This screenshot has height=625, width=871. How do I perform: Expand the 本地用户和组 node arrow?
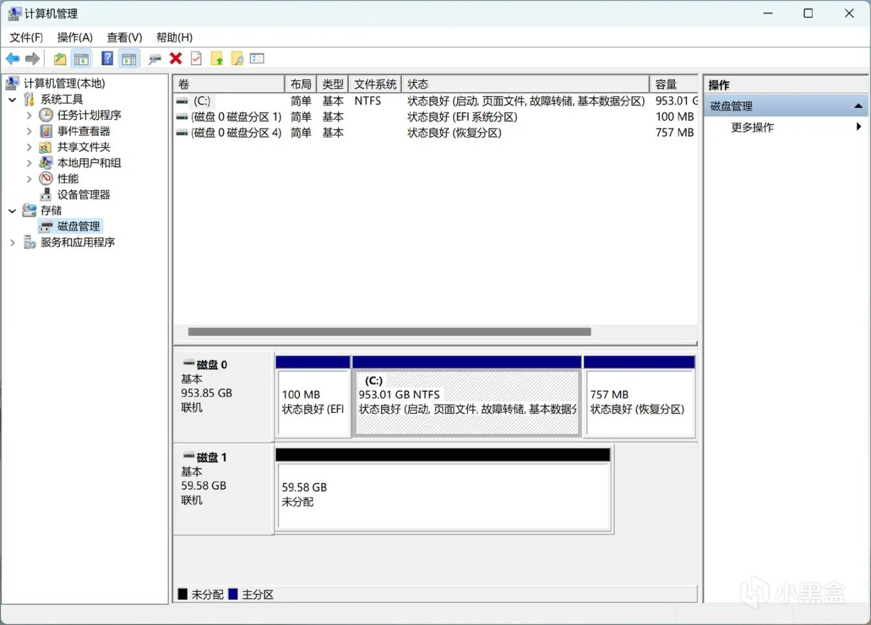click(29, 163)
